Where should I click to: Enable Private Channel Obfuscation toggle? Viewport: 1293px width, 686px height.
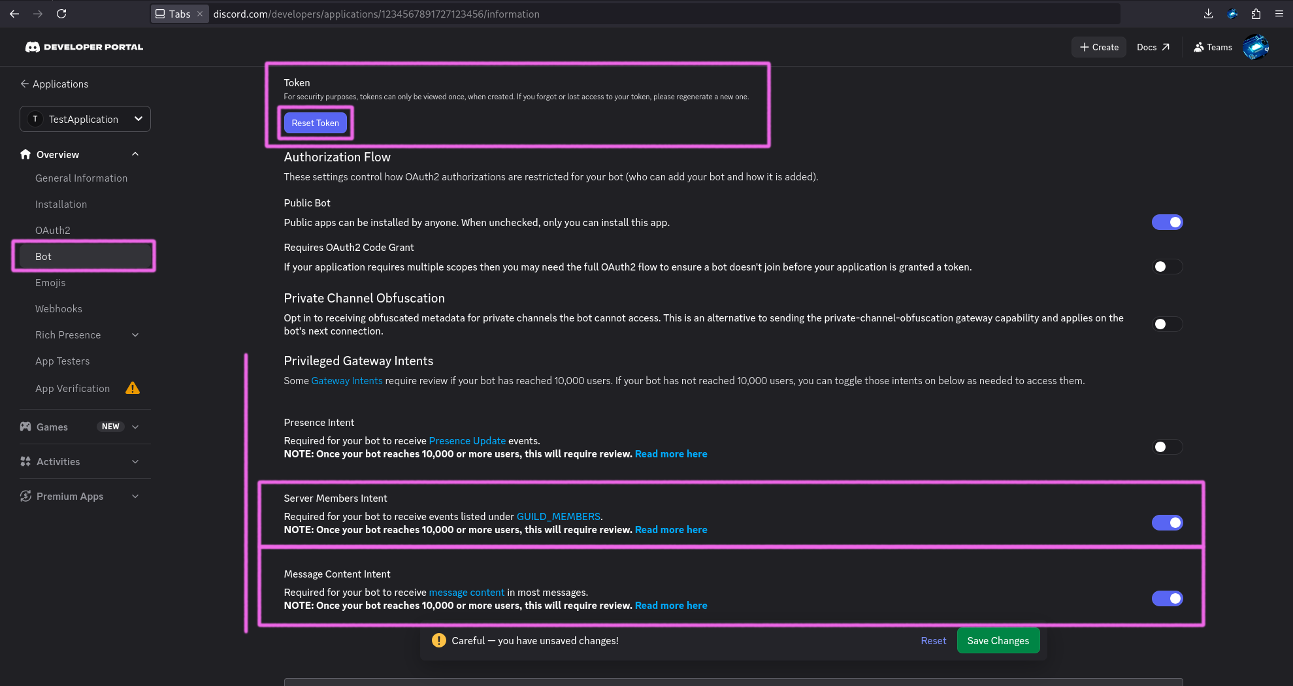(1167, 324)
